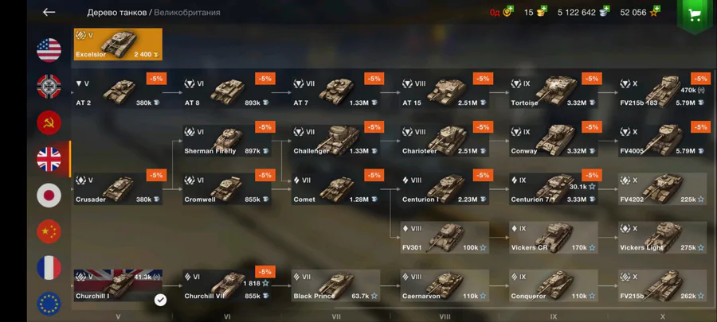Go back with the left arrow
Screen dimensions: 717x322
click(49, 12)
